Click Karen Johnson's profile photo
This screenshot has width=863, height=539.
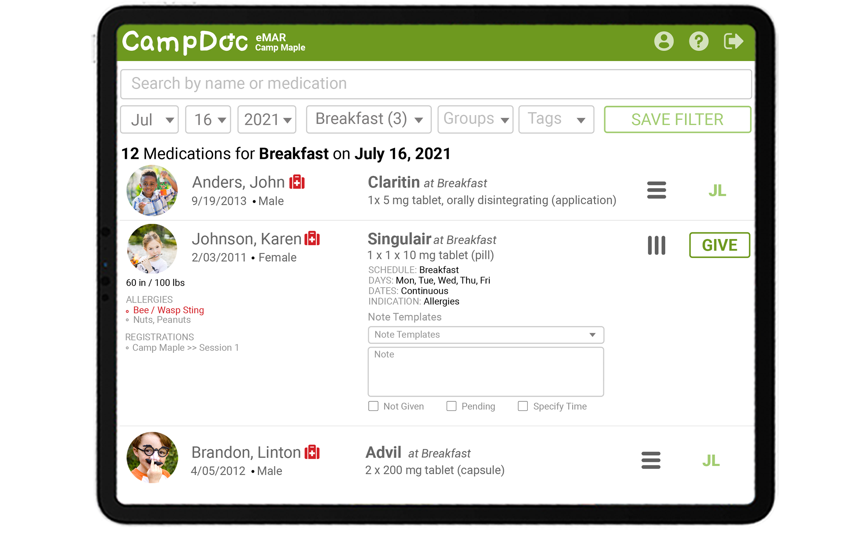coord(152,249)
